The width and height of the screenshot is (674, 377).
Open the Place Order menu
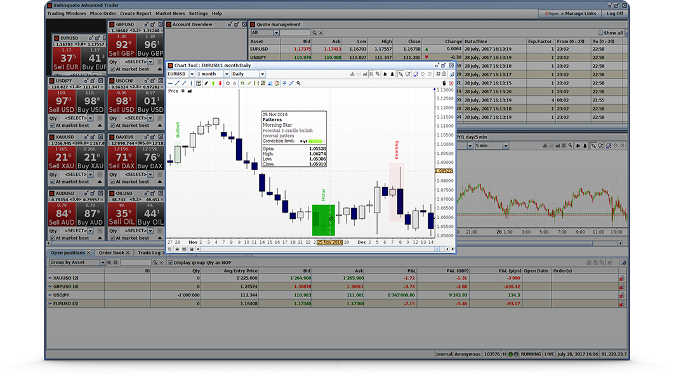pos(103,13)
